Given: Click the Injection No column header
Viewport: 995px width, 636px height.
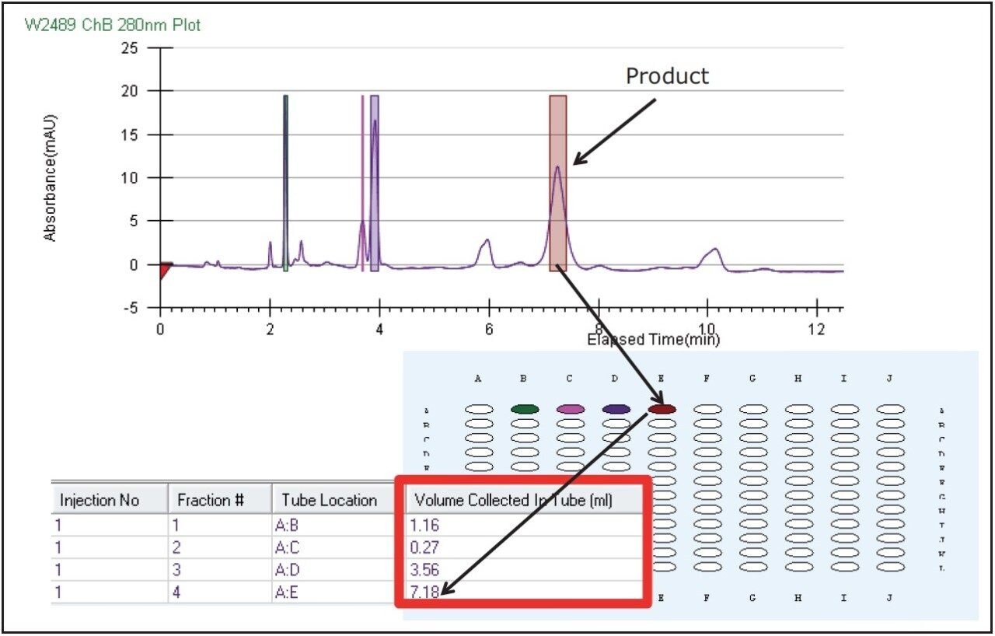Looking at the screenshot, I should (101, 500).
